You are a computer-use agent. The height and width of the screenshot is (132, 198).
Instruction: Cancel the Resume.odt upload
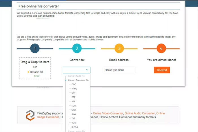click(x=37, y=76)
